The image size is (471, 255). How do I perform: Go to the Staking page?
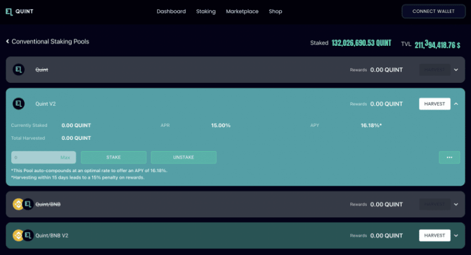pos(206,11)
